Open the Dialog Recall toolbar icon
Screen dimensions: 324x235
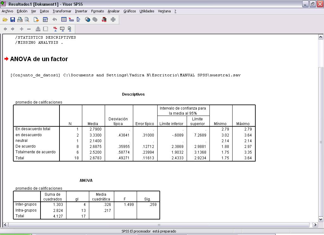click(x=45, y=20)
